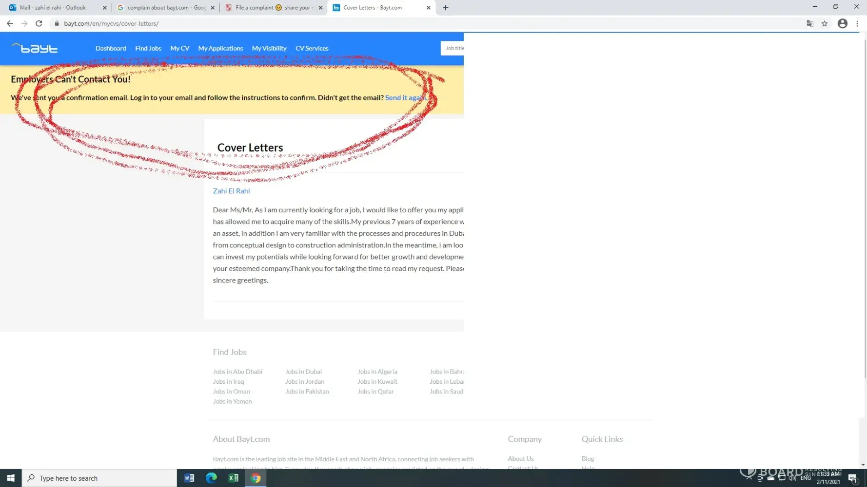This screenshot has width=867, height=487.
Task: Click the Cover Letters page heading
Action: pyautogui.click(x=250, y=148)
